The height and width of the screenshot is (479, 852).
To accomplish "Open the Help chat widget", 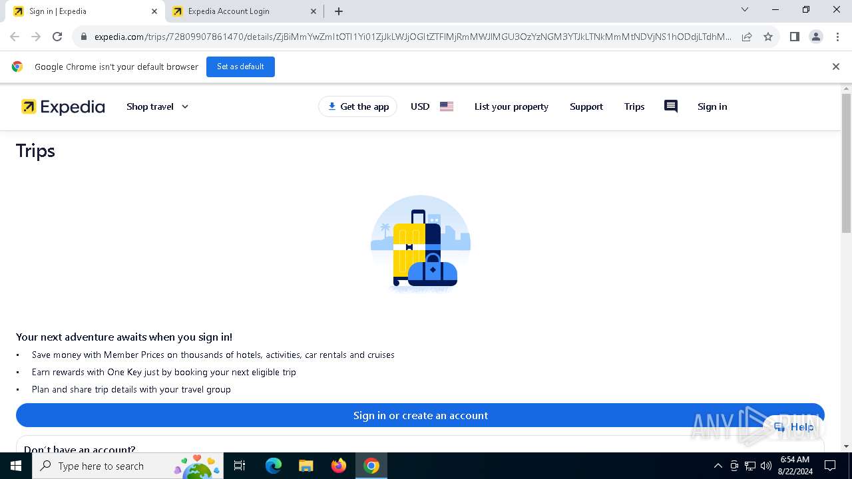I will point(795,427).
